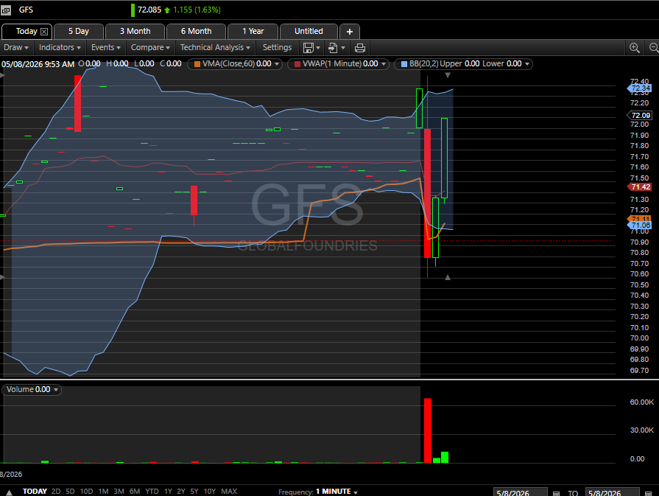The height and width of the screenshot is (496, 659).
Task: Open the Untitled chart tab
Action: click(309, 31)
